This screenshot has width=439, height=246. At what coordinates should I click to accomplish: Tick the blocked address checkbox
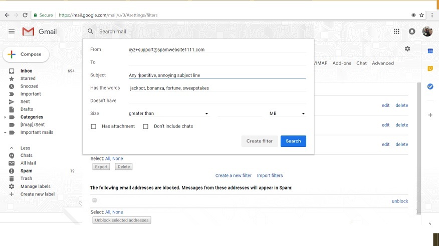tap(95, 200)
